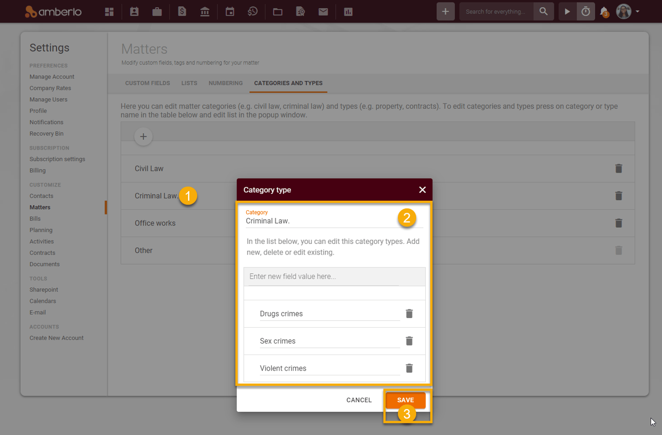Delete the Civil Law category

pyautogui.click(x=619, y=168)
